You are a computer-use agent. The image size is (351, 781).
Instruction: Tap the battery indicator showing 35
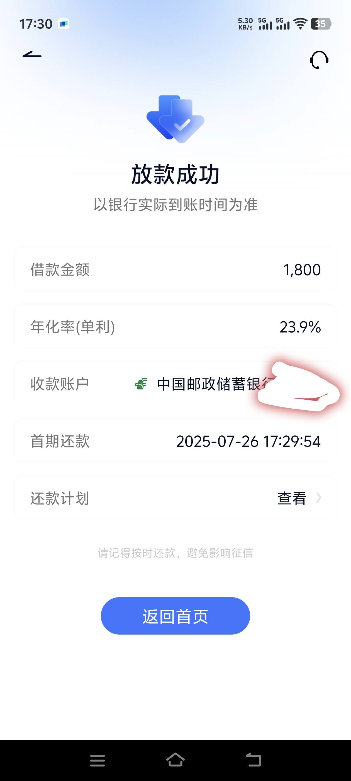(321, 24)
